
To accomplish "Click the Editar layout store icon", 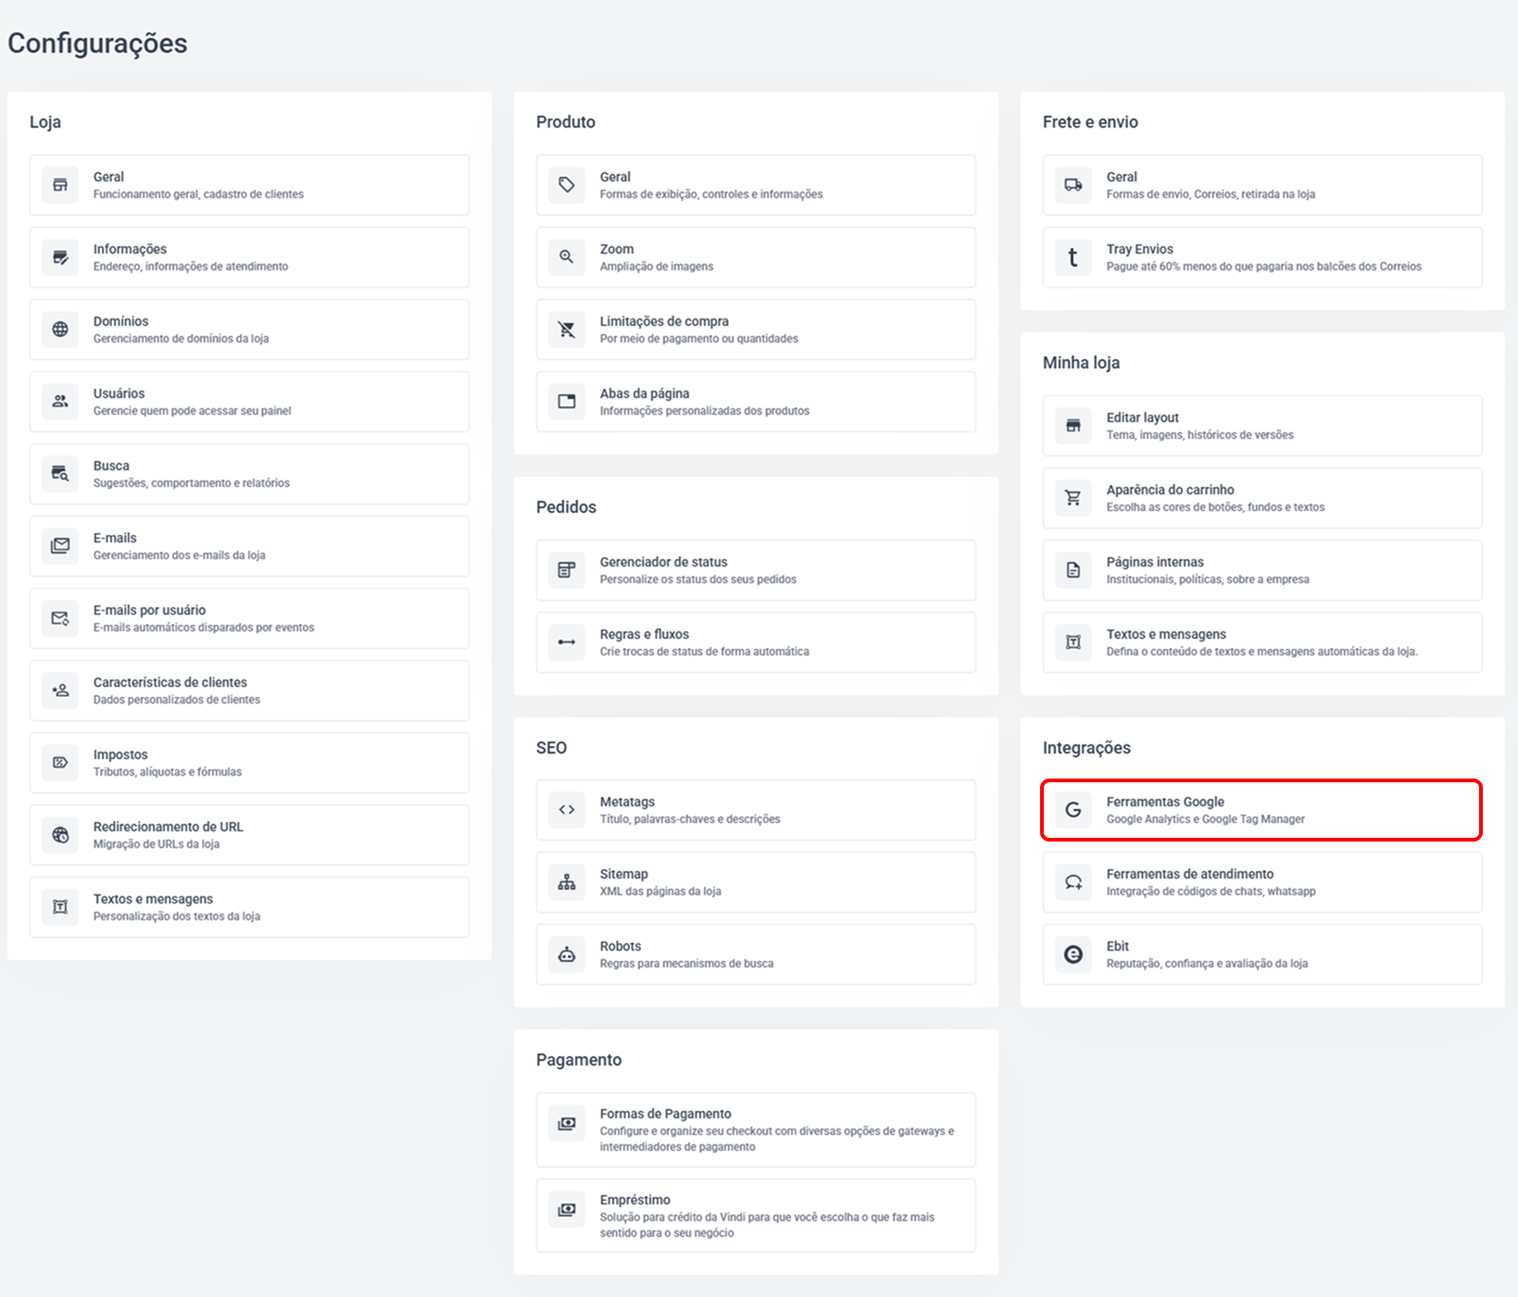I will coord(1073,426).
